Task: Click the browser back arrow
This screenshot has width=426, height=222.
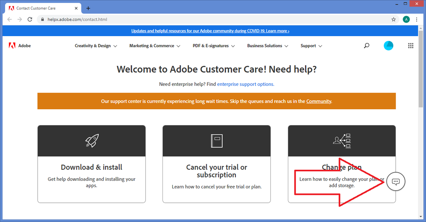Action: click(x=9, y=20)
